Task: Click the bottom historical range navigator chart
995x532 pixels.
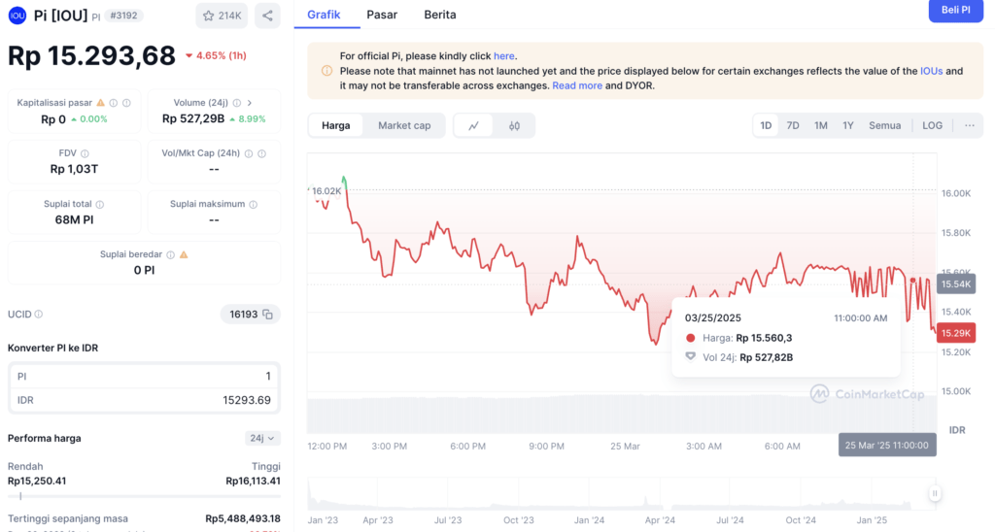Action: (x=622, y=494)
